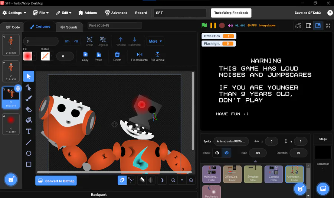Move selection Forward
Screen dimensions: 334x198
pos(121,41)
